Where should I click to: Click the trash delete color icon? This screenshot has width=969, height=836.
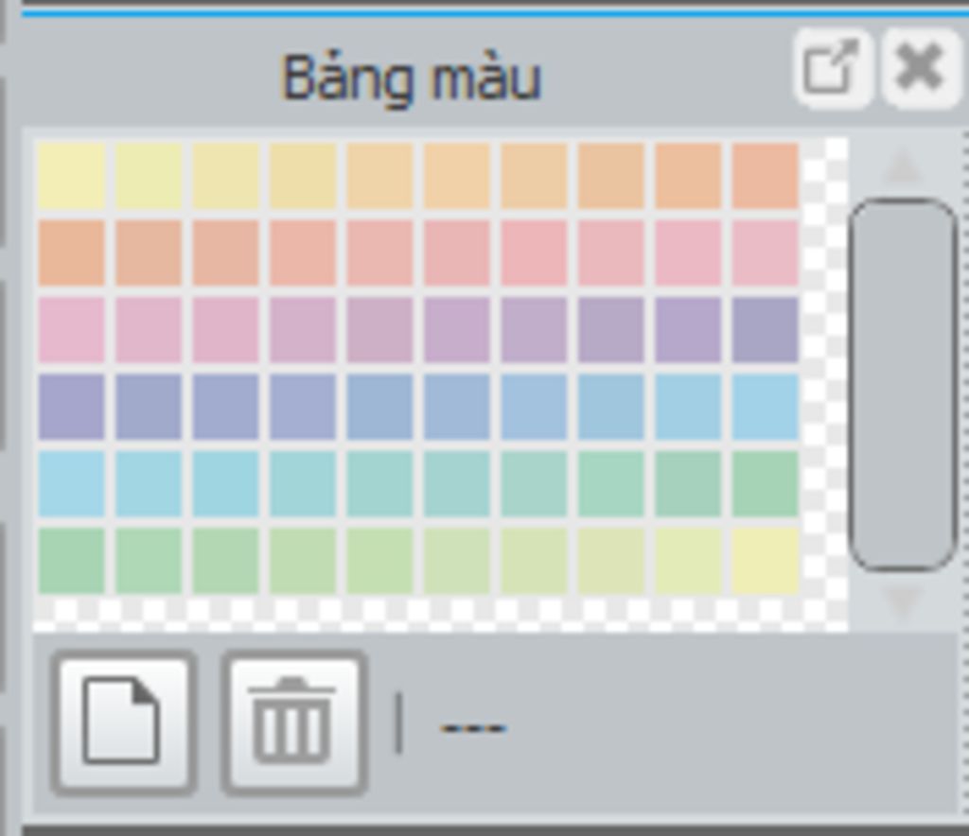click(x=294, y=723)
